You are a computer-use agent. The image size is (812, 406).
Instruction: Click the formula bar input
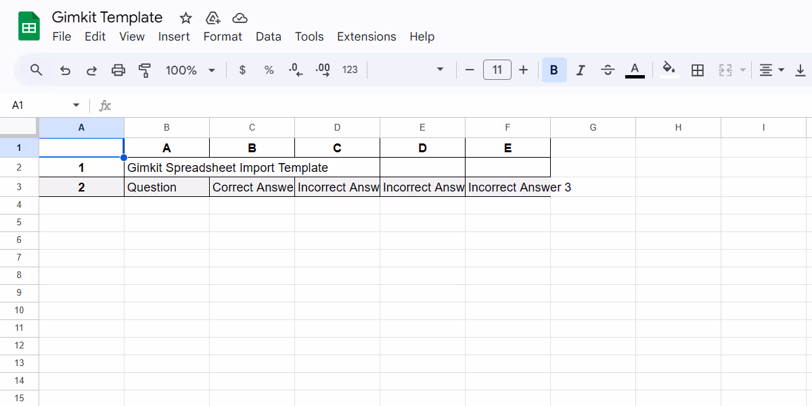pyautogui.click(x=464, y=106)
